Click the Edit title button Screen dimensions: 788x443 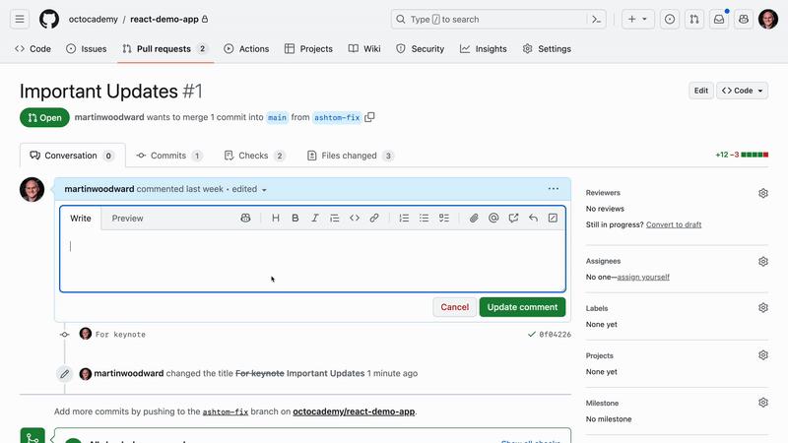(x=700, y=91)
